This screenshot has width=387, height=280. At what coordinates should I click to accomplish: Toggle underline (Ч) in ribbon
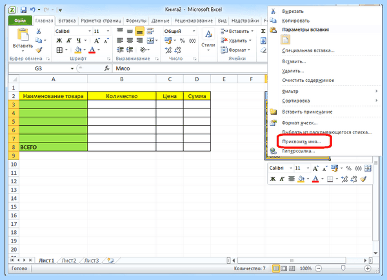(79, 41)
